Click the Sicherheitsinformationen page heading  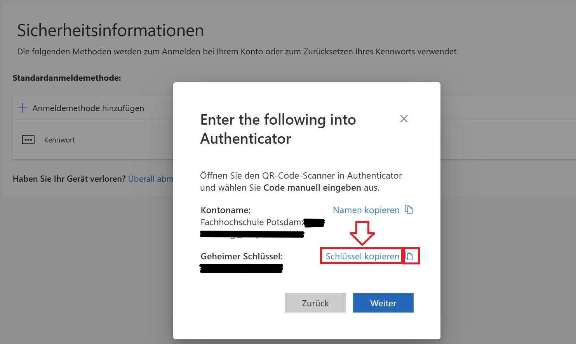[110, 30]
